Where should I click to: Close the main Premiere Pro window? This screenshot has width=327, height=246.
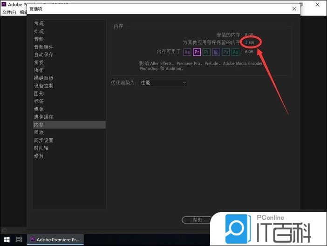[x=317, y=4]
